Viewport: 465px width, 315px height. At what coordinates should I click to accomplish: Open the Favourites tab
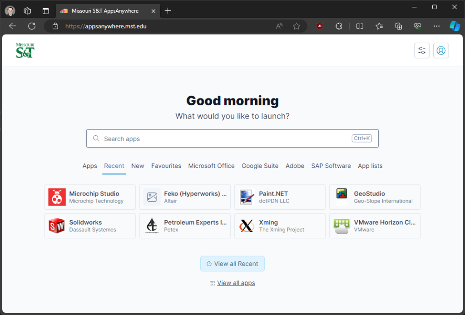(166, 166)
